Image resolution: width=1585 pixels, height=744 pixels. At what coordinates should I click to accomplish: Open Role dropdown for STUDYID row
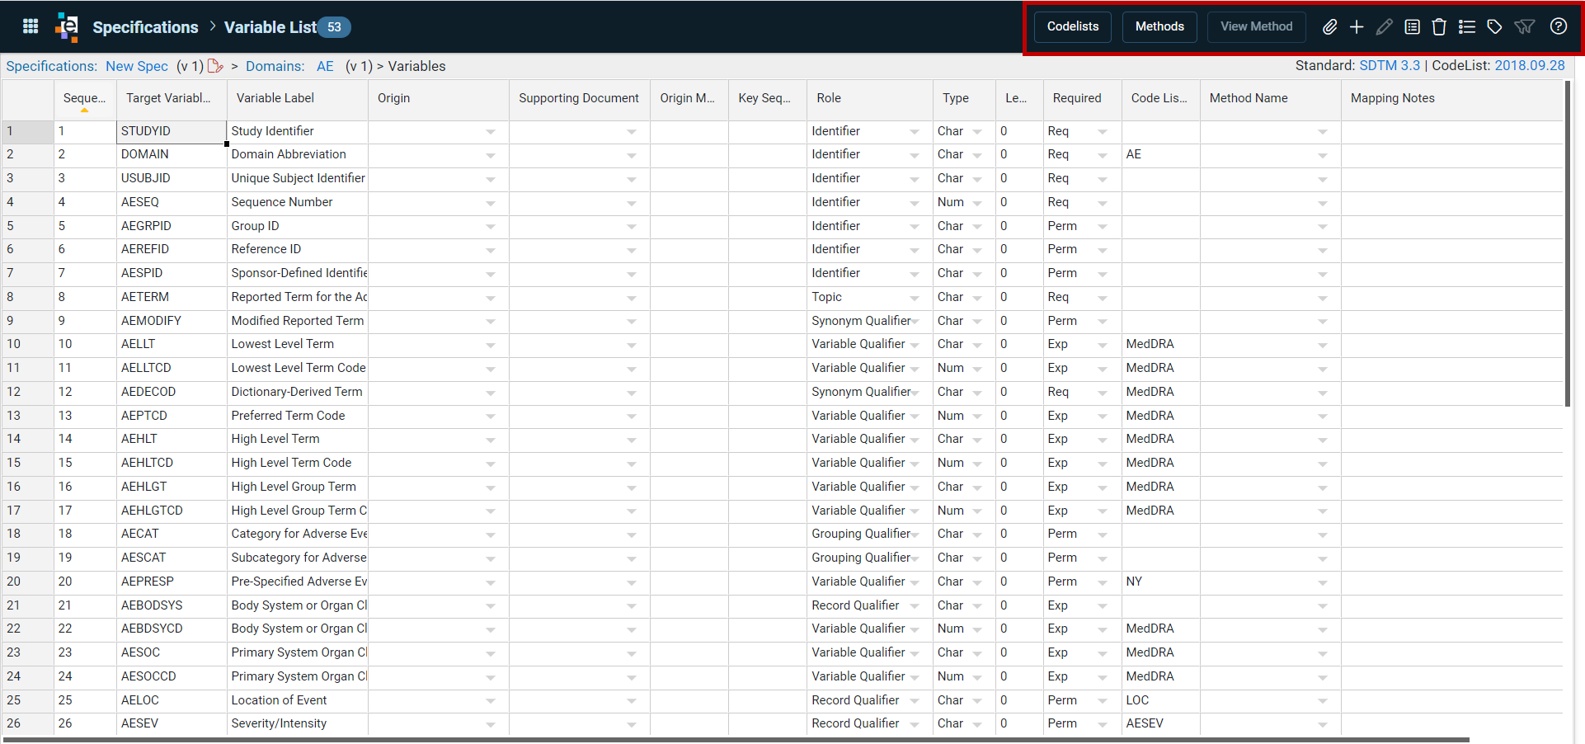(915, 132)
